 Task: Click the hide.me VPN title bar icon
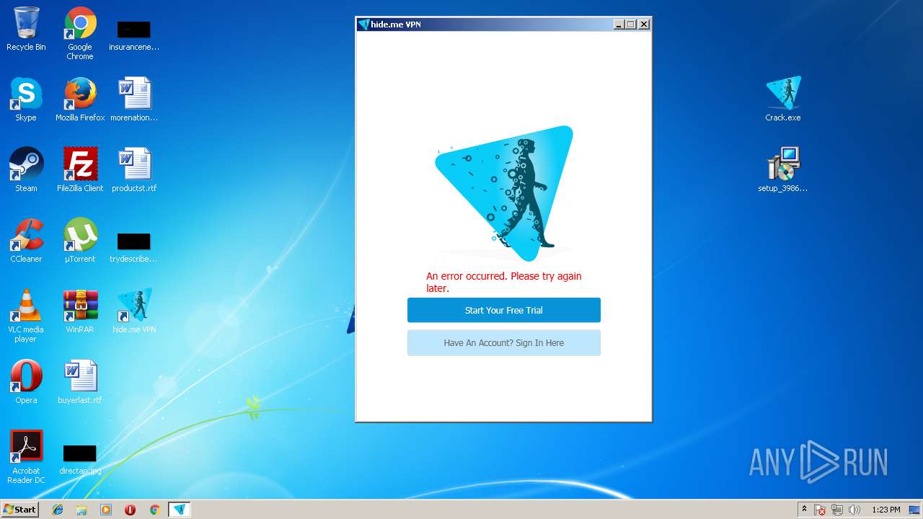pos(363,25)
